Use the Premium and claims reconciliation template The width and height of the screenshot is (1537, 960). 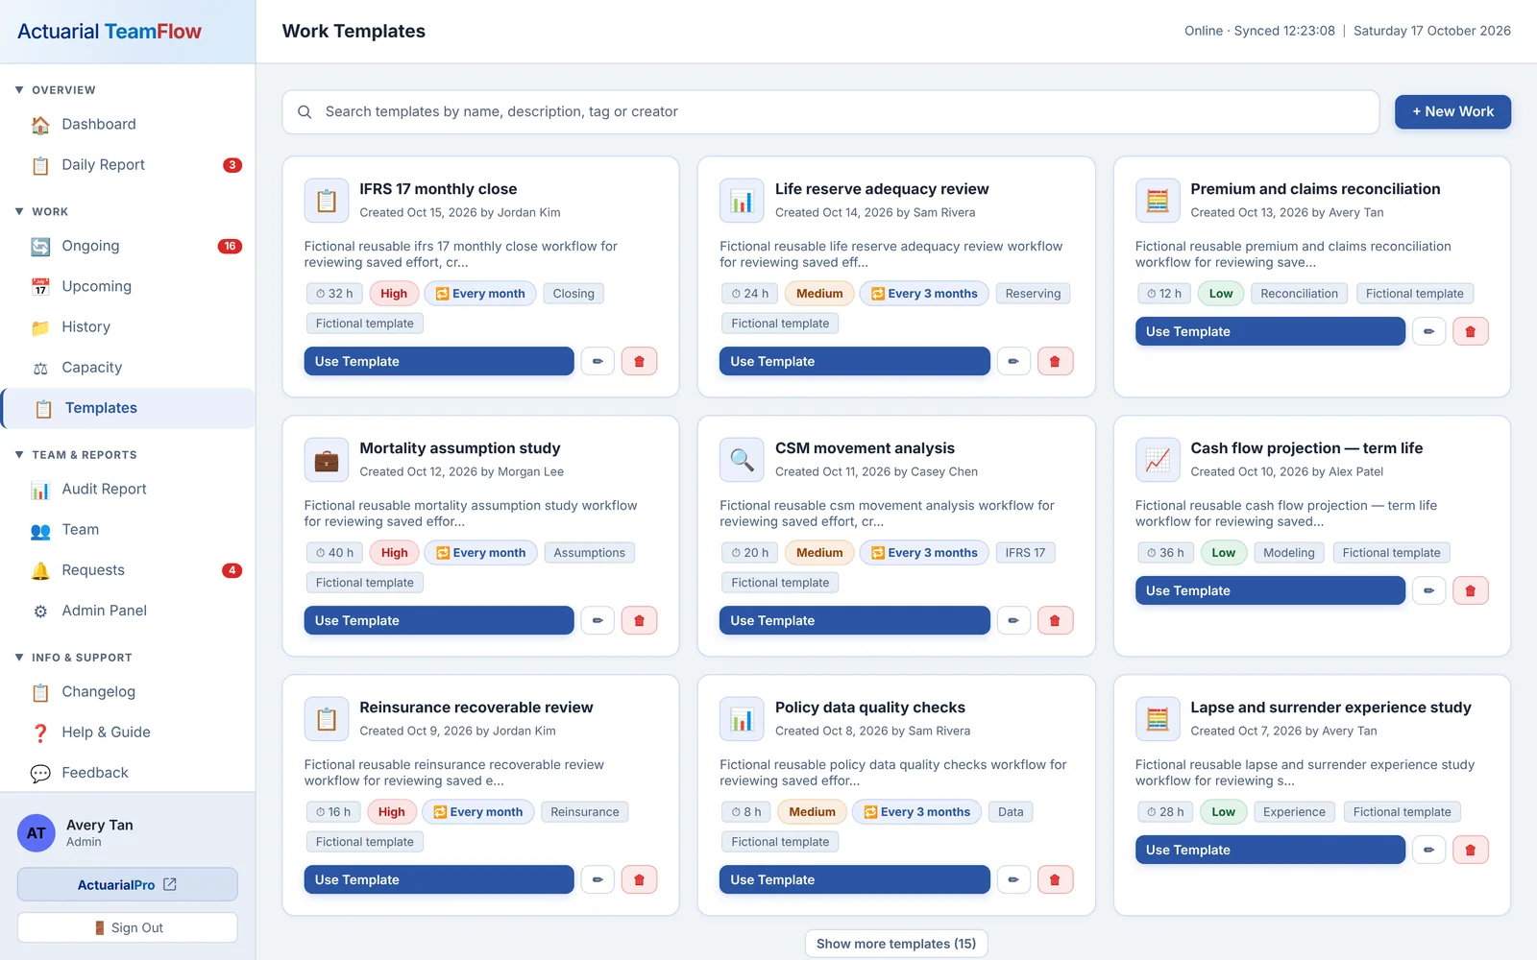(x=1270, y=331)
